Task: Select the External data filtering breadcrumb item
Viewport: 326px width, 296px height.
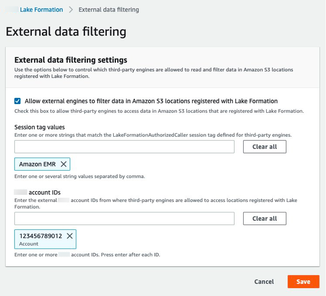Action: pos(109,10)
